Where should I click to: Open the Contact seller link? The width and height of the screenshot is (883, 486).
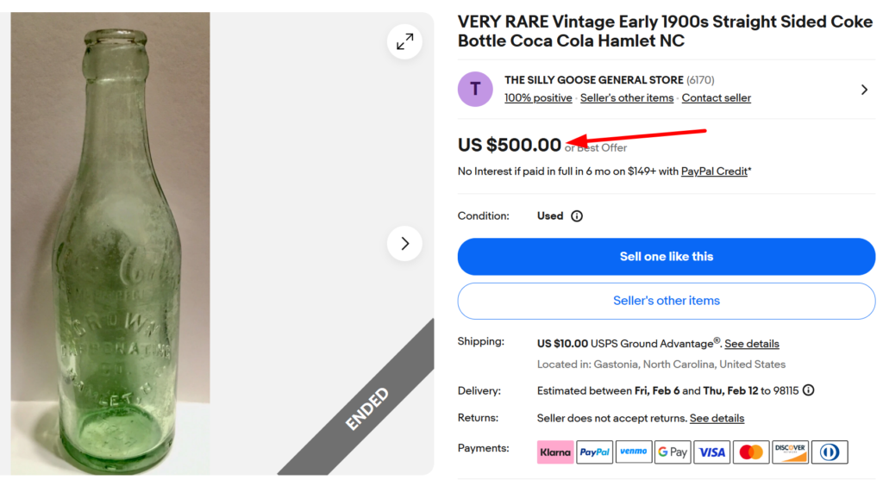point(716,98)
